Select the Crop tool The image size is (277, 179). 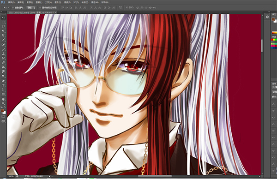point(3,36)
